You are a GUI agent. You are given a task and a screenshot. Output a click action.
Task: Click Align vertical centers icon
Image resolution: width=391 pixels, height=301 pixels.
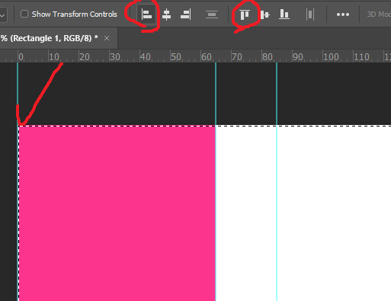(264, 14)
